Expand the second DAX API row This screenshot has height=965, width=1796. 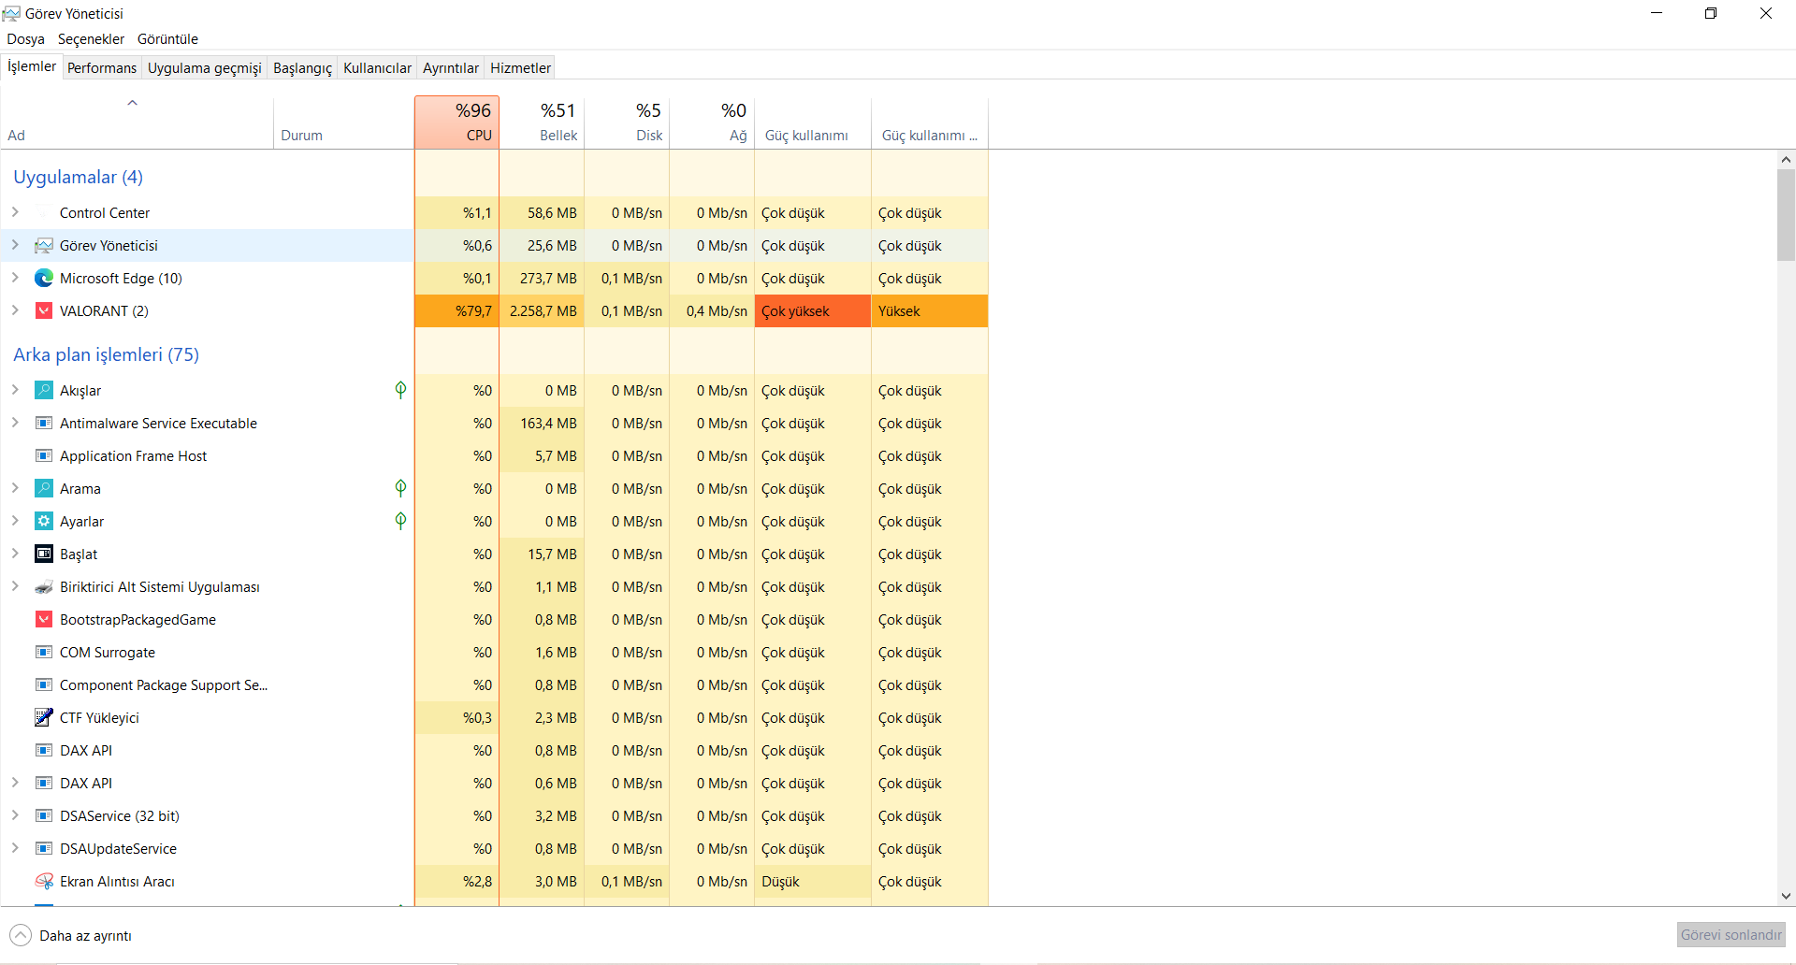click(x=15, y=783)
